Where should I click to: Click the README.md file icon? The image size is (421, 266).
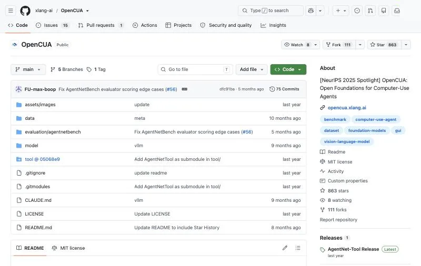(x=19, y=228)
